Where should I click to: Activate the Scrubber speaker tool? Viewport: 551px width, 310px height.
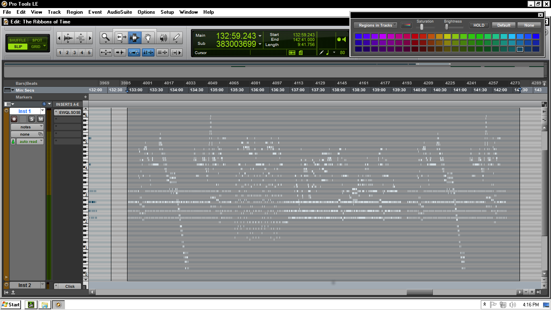coord(163,38)
